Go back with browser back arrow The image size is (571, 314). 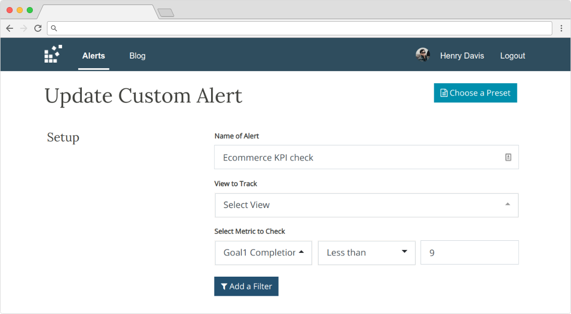coord(10,28)
